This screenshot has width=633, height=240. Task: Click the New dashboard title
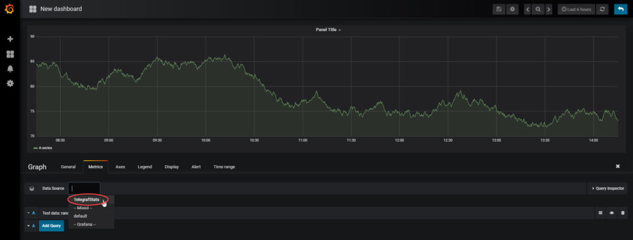(61, 9)
